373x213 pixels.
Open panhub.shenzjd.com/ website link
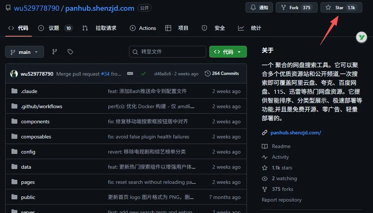click(296, 133)
